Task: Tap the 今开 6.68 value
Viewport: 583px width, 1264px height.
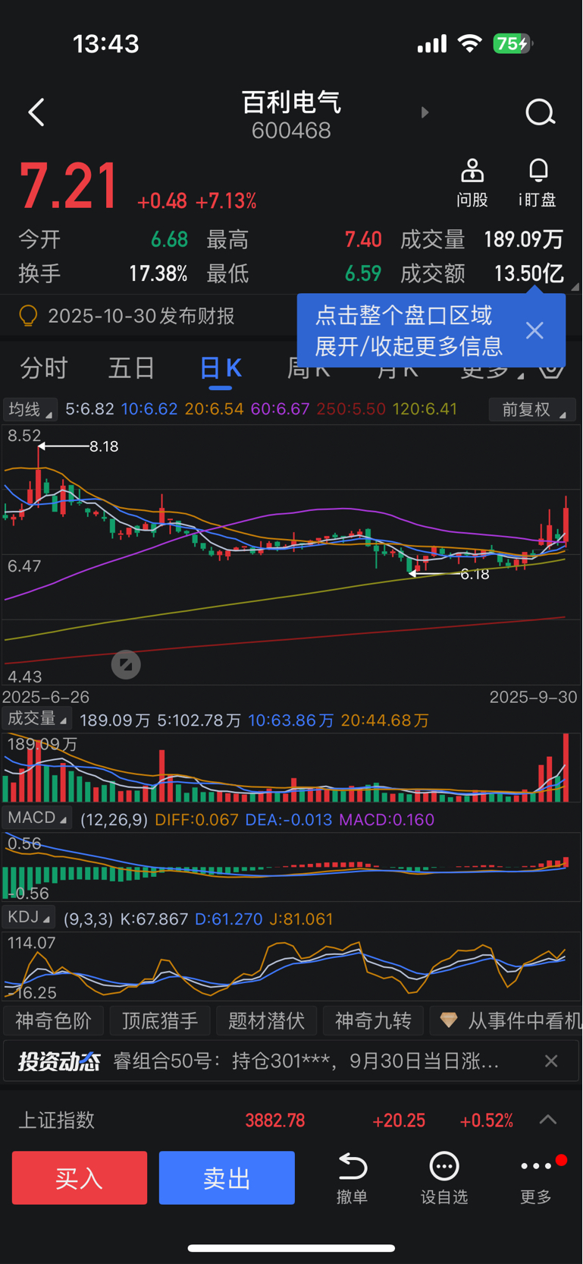Action: click(x=169, y=240)
